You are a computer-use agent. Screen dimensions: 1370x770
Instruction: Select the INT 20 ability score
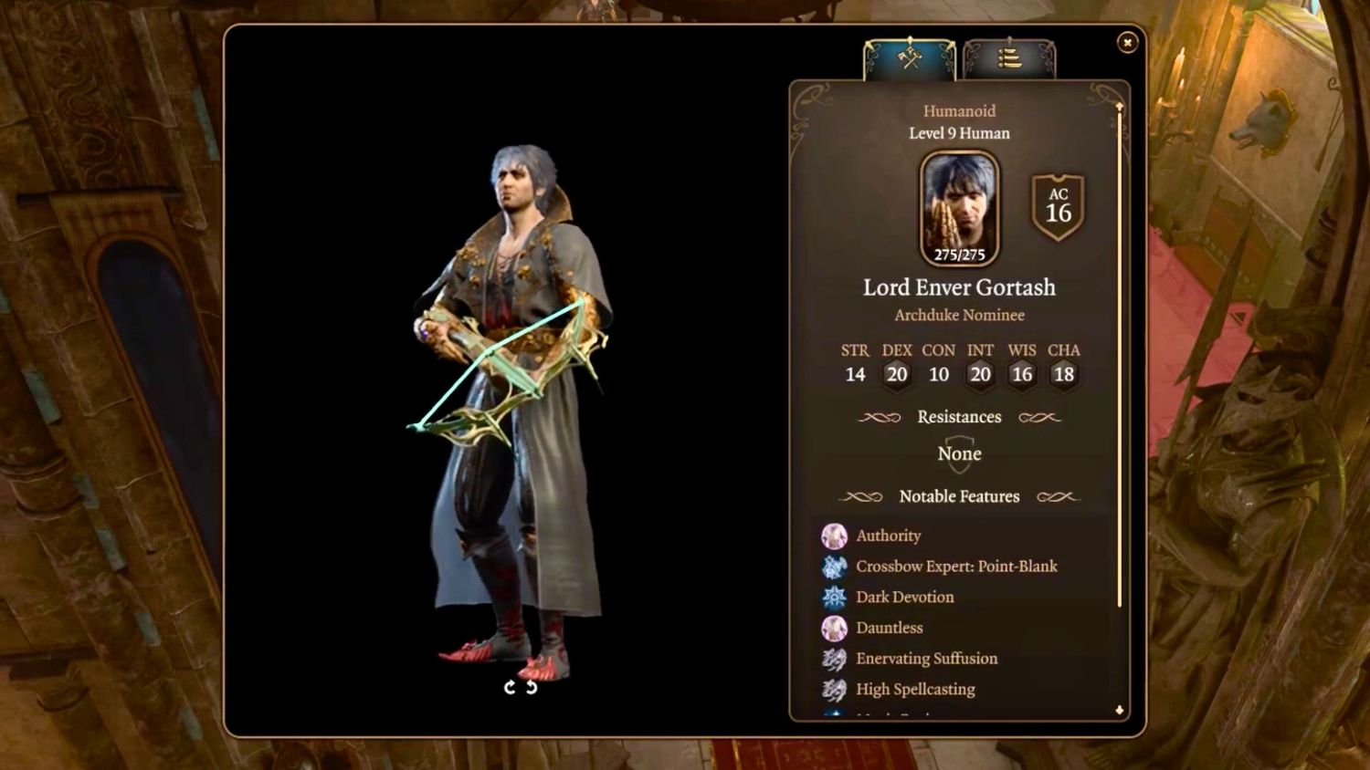point(980,374)
